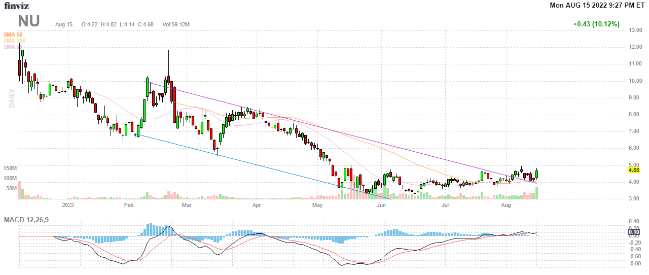
Task: Click the pink SMA 20 legend label
Action: point(13,47)
